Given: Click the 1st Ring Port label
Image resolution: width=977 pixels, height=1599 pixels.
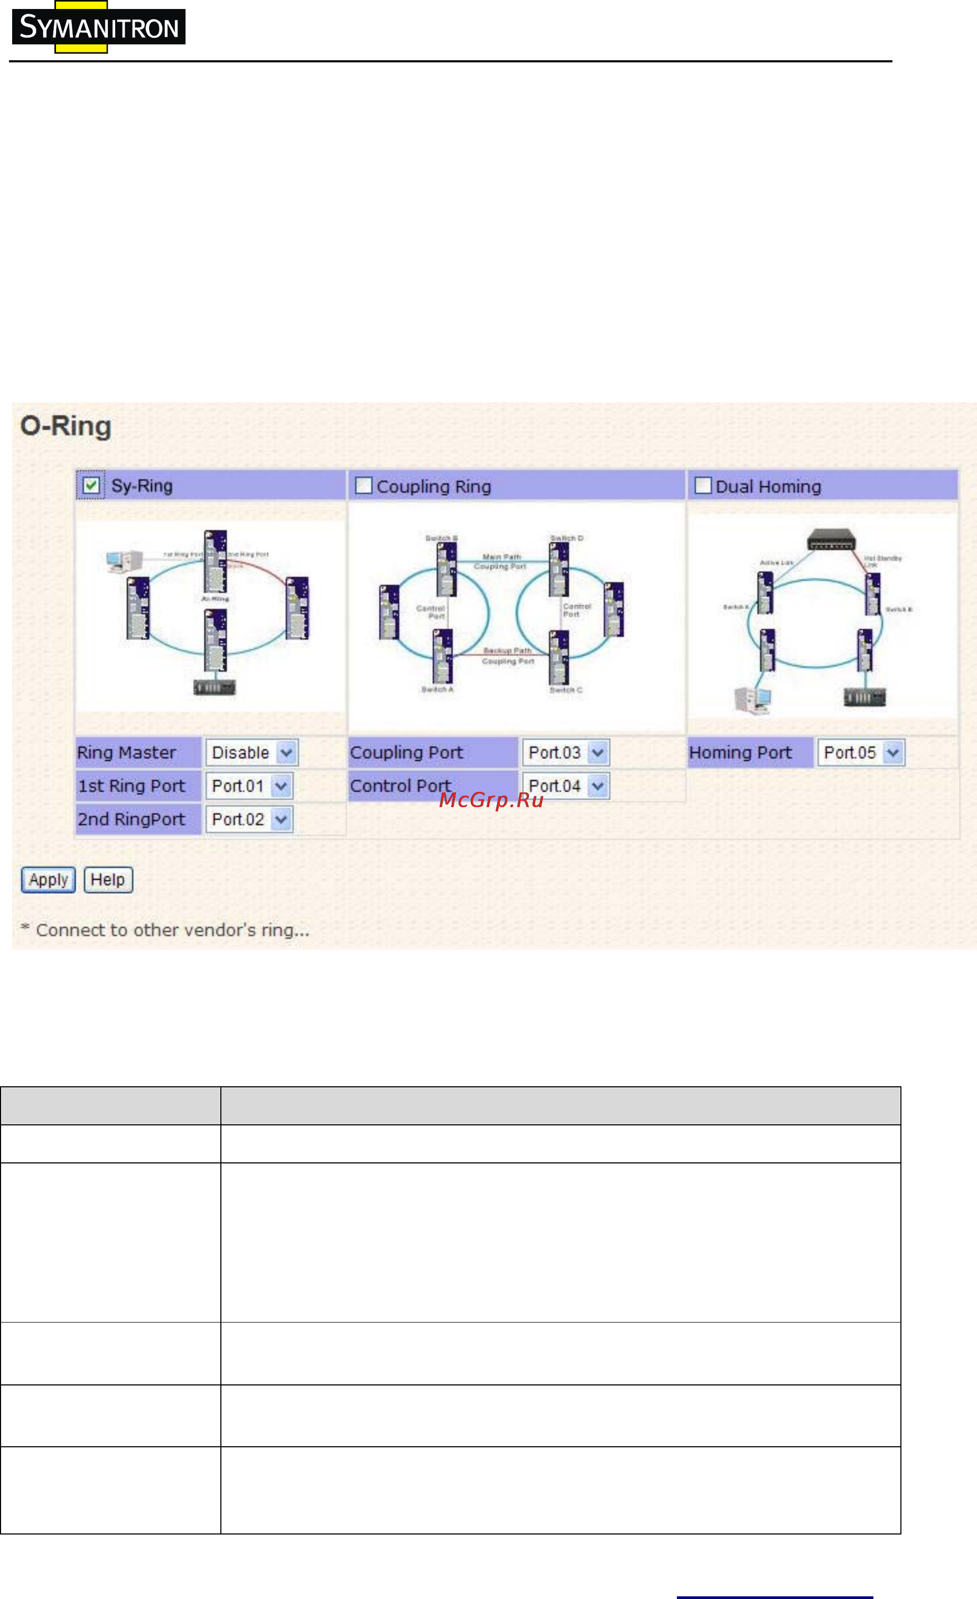Looking at the screenshot, I should pos(132,786).
